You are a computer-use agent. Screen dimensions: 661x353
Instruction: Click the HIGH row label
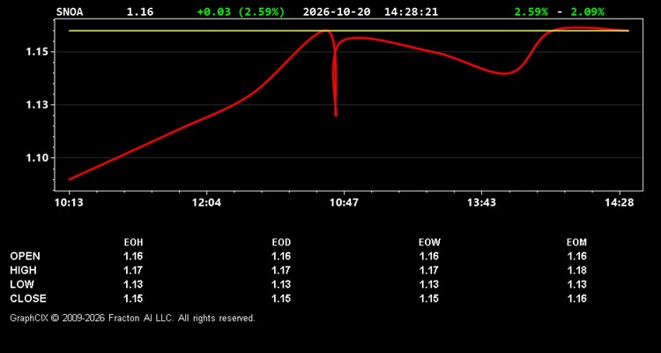pyautogui.click(x=23, y=270)
